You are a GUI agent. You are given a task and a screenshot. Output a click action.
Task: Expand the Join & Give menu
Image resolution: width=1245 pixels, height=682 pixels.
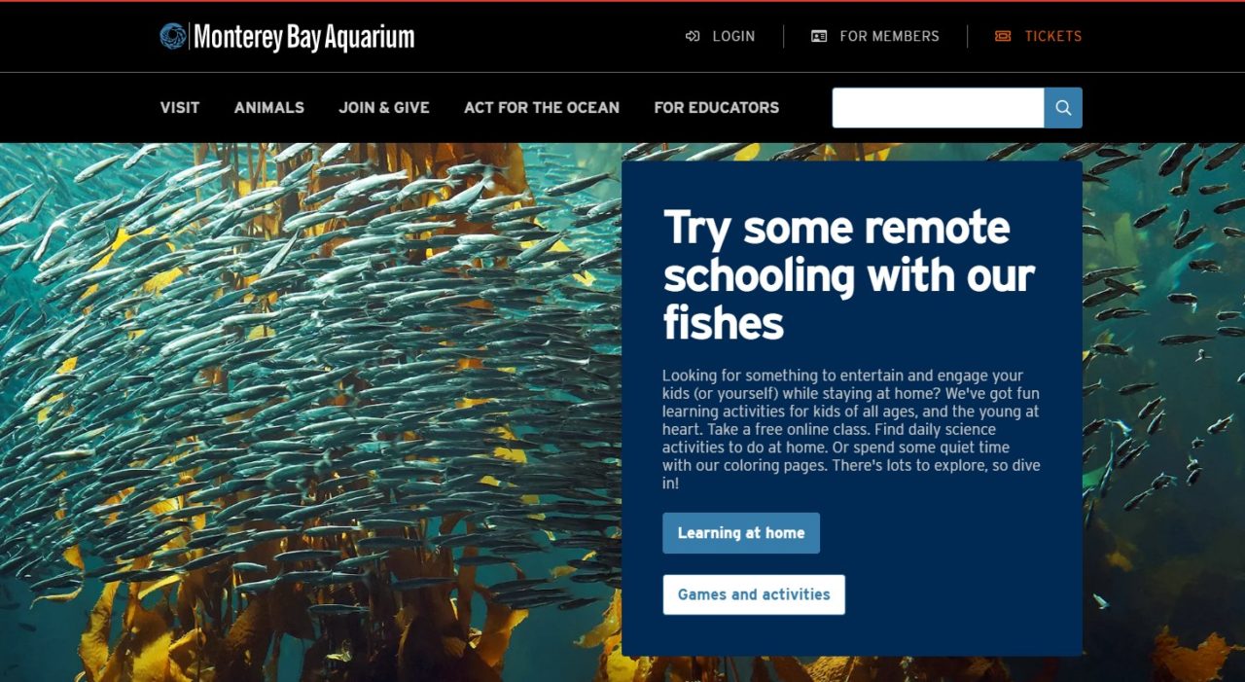click(x=384, y=108)
